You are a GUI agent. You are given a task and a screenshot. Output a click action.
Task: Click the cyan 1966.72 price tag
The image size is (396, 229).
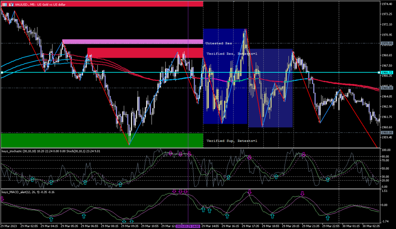pyautogui.click(x=387, y=73)
